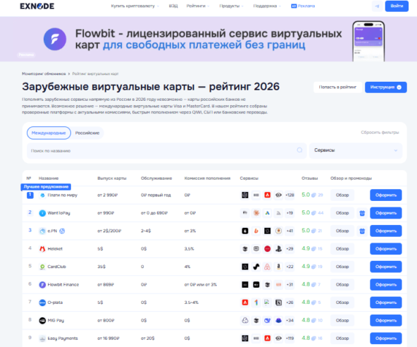Open the ВЭД navigation item
The image size is (417, 347).
pyautogui.click(x=173, y=6)
